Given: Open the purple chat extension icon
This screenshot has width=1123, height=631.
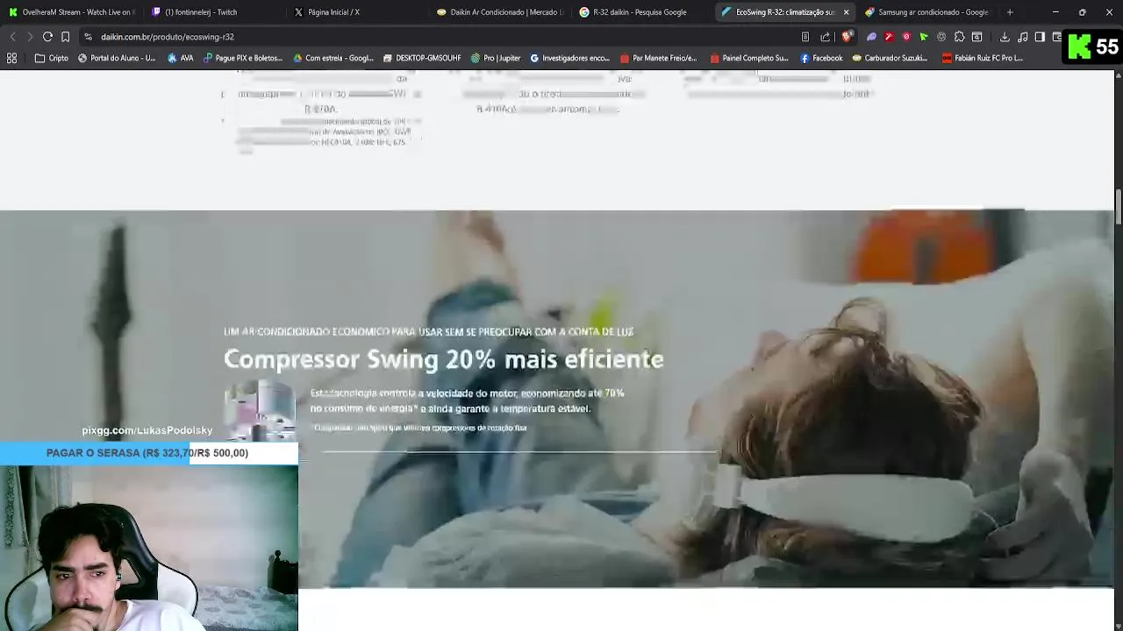Looking at the screenshot, I should 871,37.
